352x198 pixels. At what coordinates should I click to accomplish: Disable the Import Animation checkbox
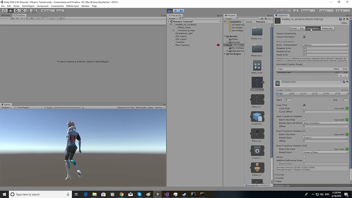[304, 36]
